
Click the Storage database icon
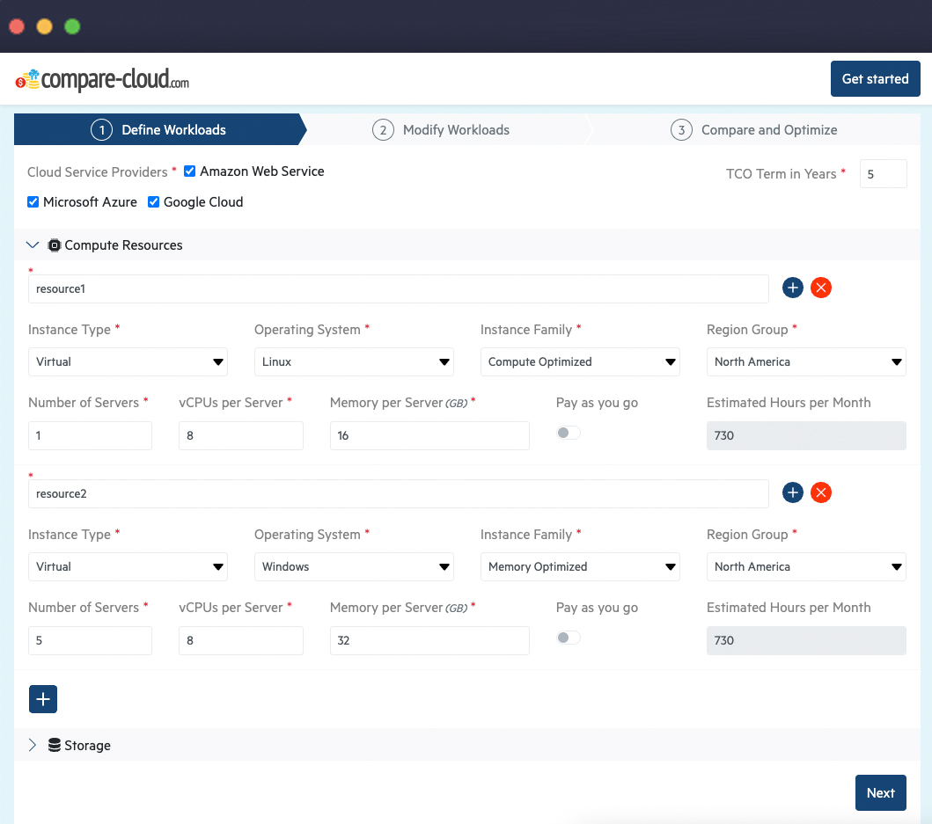tap(55, 746)
